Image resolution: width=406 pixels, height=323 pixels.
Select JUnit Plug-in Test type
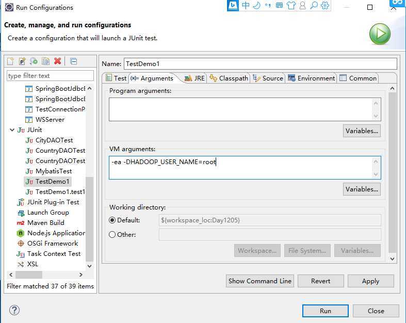pyautogui.click(x=48, y=202)
